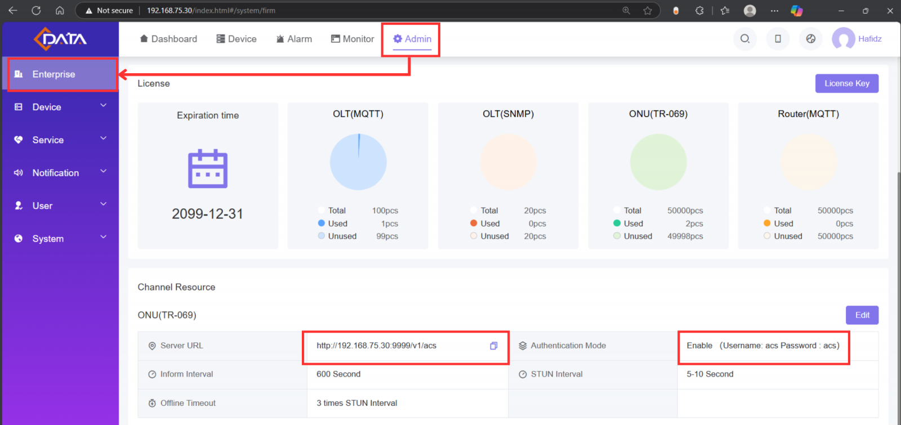Screen dimensions: 901x425
Task: Click the OLT(MQTT) pie chart
Action: (x=358, y=162)
